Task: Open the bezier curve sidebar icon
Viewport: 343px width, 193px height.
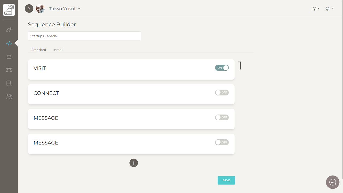Action: (9, 70)
